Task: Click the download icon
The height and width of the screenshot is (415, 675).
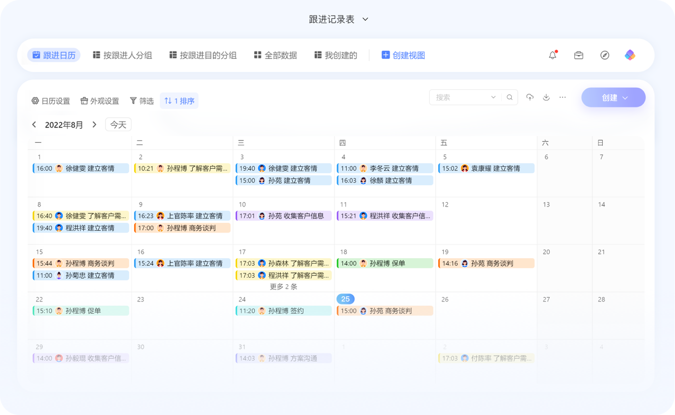Action: (546, 97)
